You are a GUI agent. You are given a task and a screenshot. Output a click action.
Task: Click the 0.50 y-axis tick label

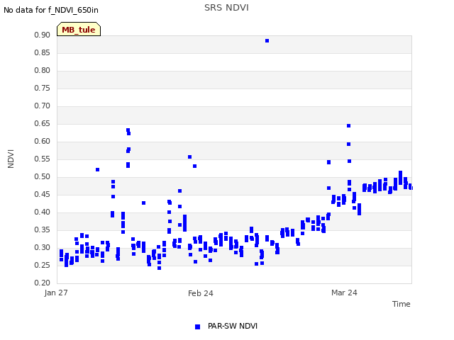(x=43, y=176)
